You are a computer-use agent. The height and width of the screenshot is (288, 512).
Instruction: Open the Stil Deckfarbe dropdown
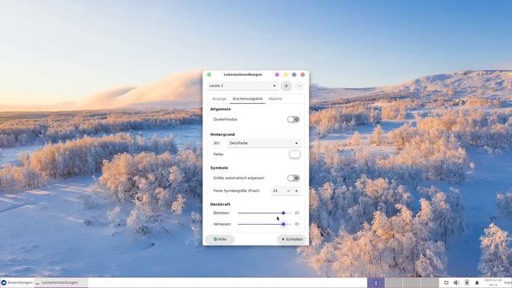point(264,143)
